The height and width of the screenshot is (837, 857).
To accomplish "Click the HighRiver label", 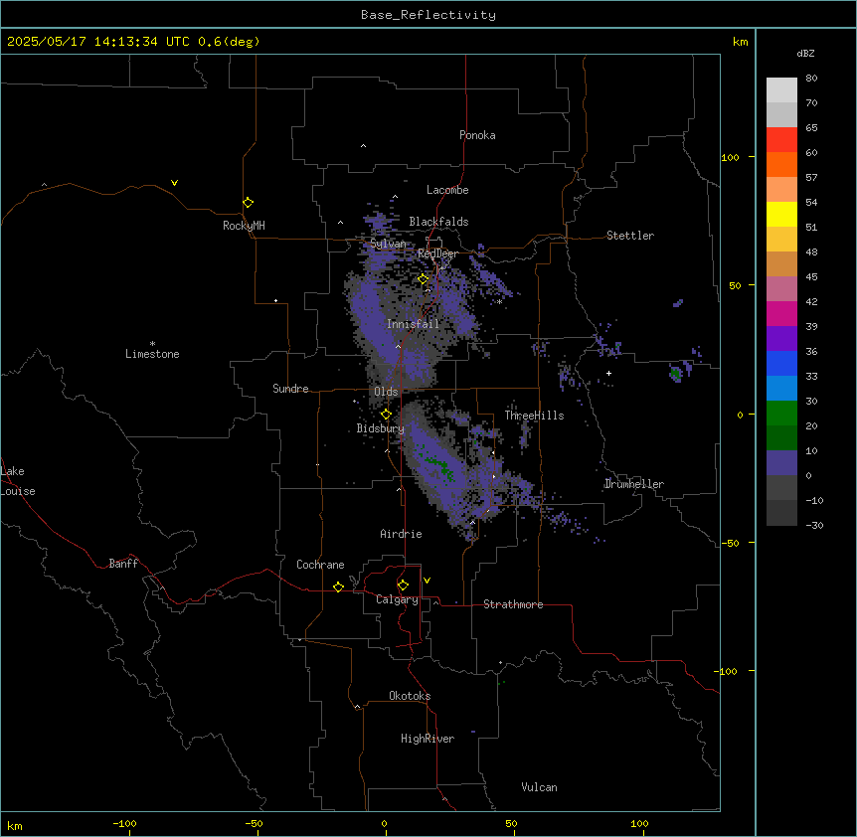I will pos(428,739).
